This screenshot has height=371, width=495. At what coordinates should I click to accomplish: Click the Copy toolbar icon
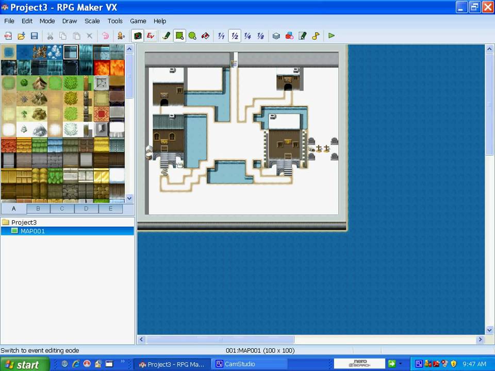(63, 36)
